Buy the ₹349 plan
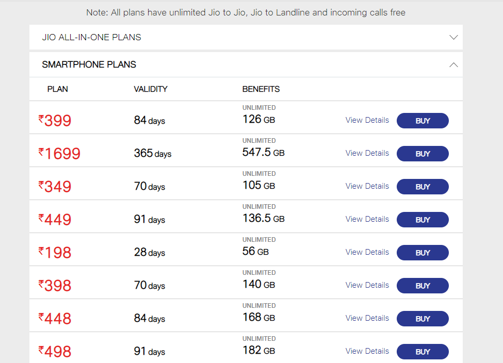The height and width of the screenshot is (363, 503). click(423, 187)
